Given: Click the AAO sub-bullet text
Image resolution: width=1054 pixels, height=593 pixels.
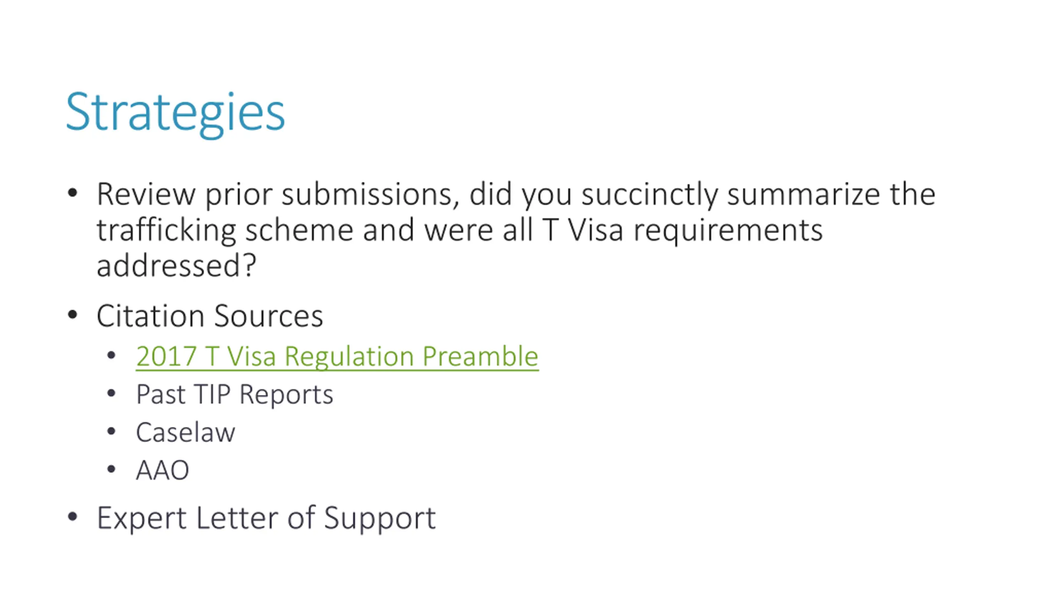Looking at the screenshot, I should pos(163,470).
